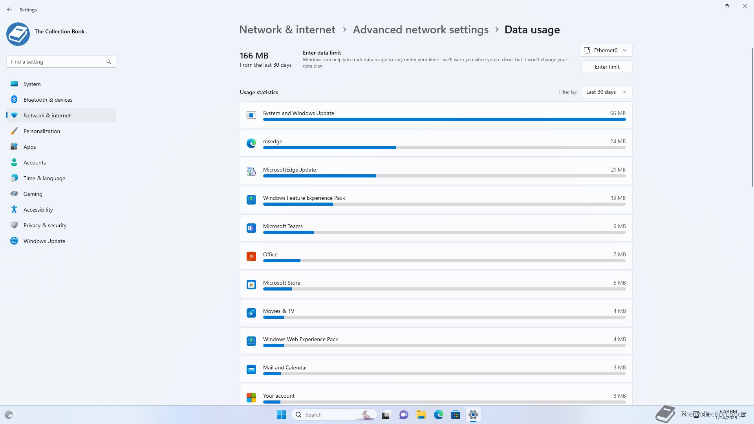Click the weather widget icon on taskbar
Screen dimensions: 754x424
coord(9,415)
